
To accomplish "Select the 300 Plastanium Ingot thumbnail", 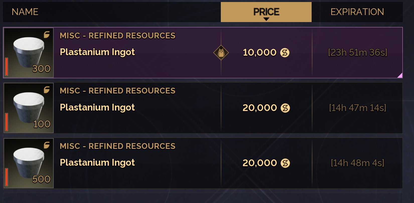I will pos(29,53).
